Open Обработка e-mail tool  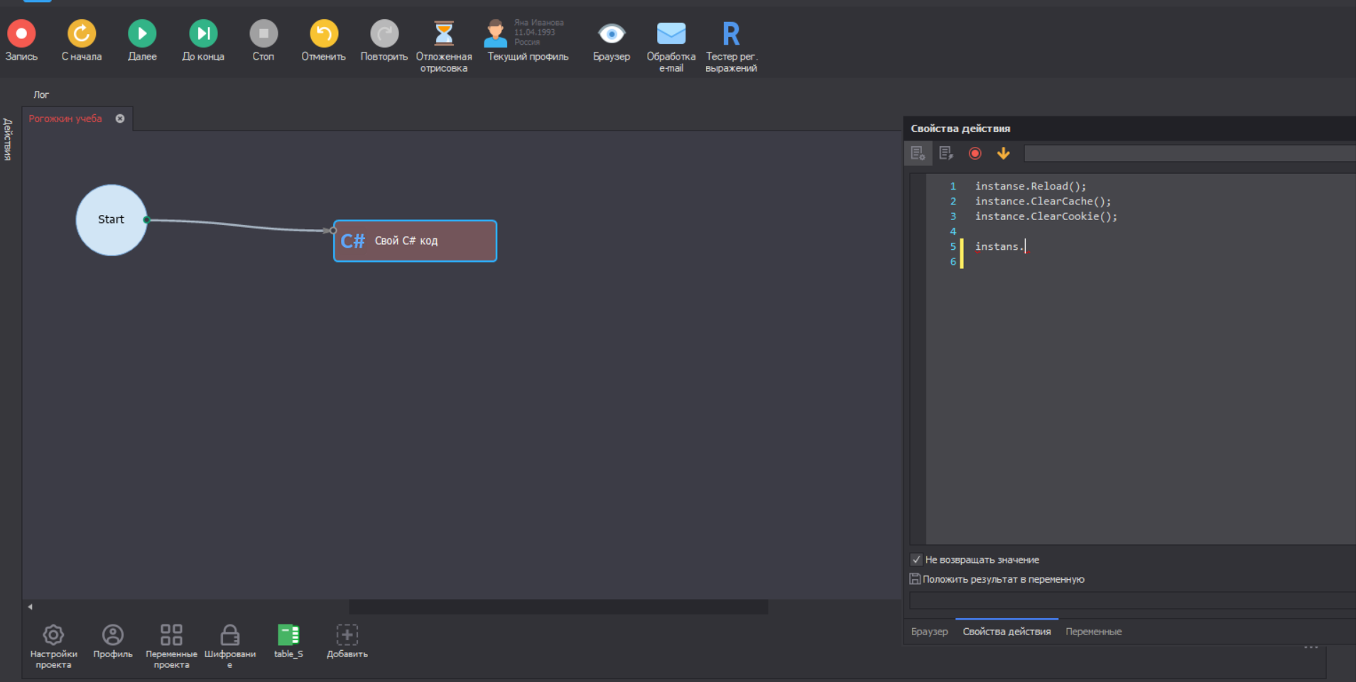pyautogui.click(x=671, y=34)
